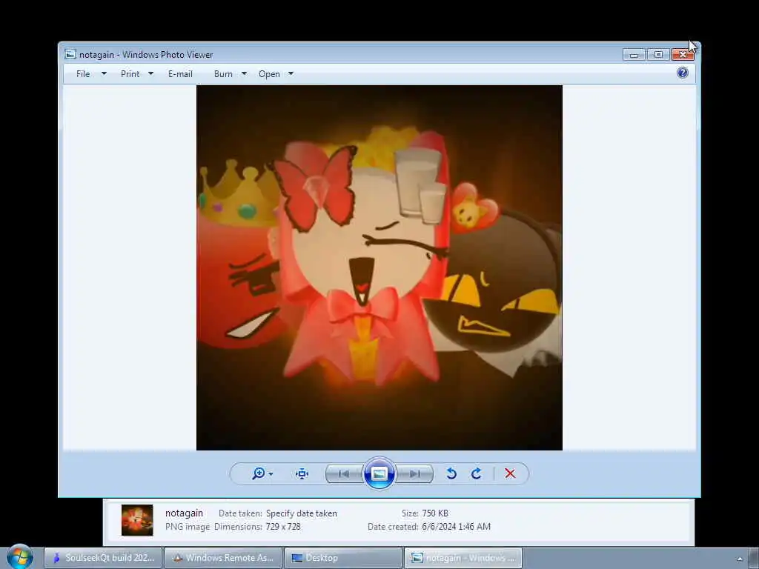Image resolution: width=759 pixels, height=569 pixels.
Task: Show hidden icons in system tray
Action: (740, 559)
